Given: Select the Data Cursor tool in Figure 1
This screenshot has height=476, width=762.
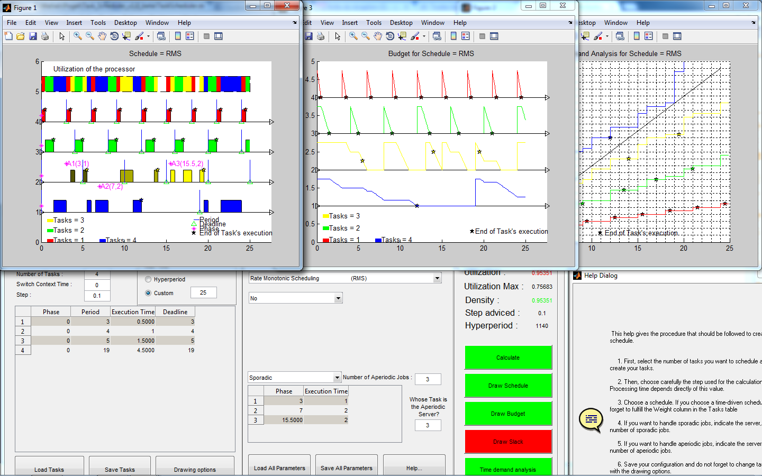Looking at the screenshot, I should (126, 36).
